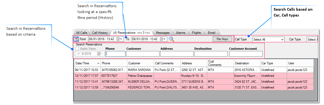Open the Messages tab
This screenshot has height=105, width=324.
point(163,33)
